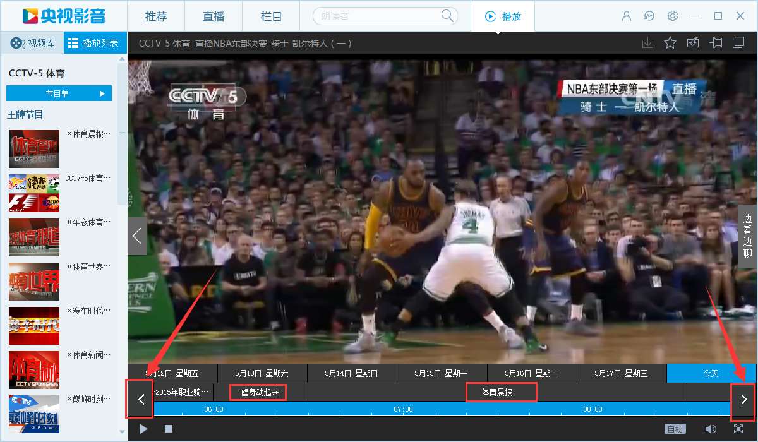Screen dimensions: 758x442
Task: Open the message feedback icon
Action: (649, 16)
